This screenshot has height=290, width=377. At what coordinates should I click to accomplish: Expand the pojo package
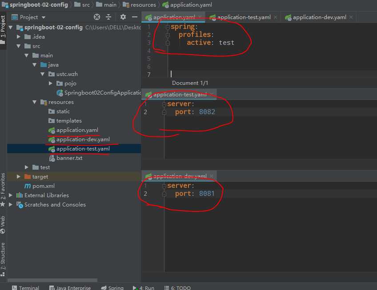pos(51,83)
